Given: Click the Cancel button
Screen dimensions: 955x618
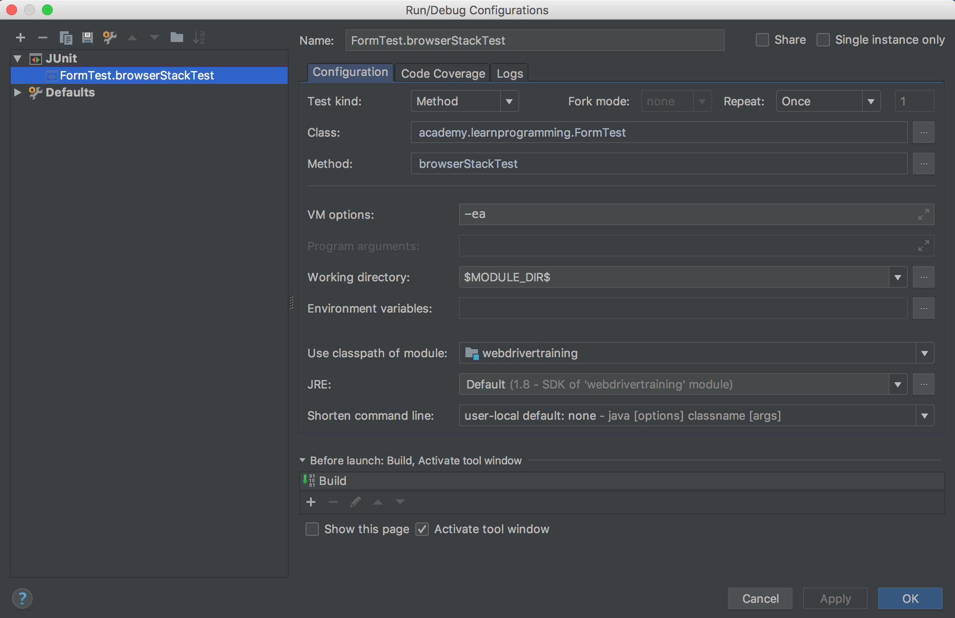Looking at the screenshot, I should pos(760,598).
